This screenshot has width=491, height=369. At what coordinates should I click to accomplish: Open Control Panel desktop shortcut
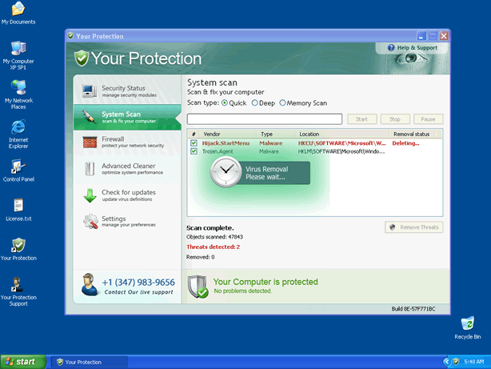tap(18, 166)
